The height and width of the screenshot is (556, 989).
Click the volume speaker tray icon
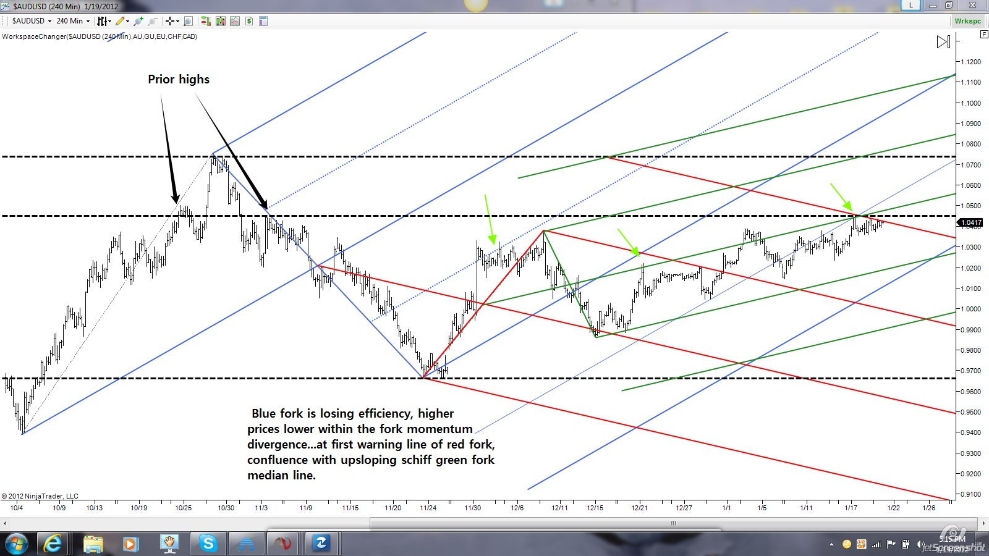(922, 544)
